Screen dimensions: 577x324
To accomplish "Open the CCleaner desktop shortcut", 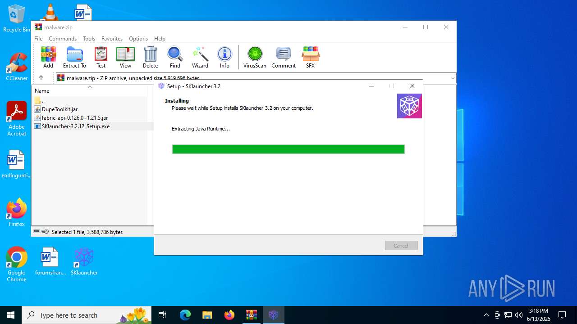I will point(17,67).
